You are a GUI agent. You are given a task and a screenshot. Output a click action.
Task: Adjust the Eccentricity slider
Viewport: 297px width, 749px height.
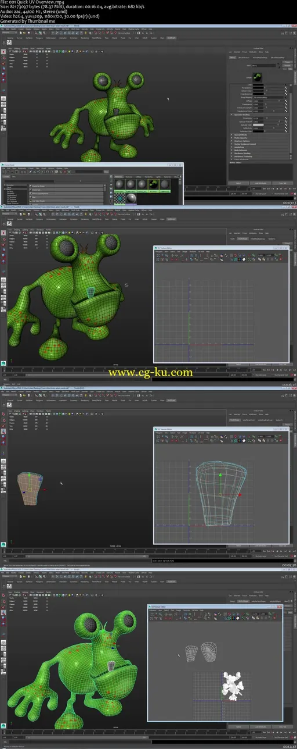tap(274, 118)
